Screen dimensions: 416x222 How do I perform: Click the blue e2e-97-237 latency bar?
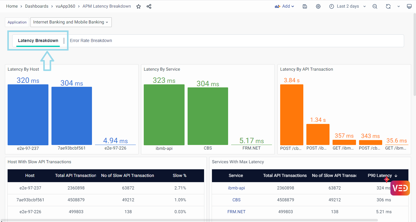click(x=28, y=115)
